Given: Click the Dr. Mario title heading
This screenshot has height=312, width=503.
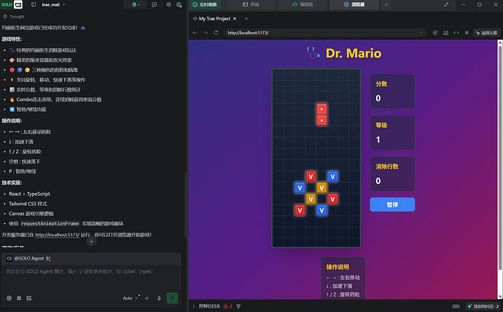Looking at the screenshot, I should [353, 53].
